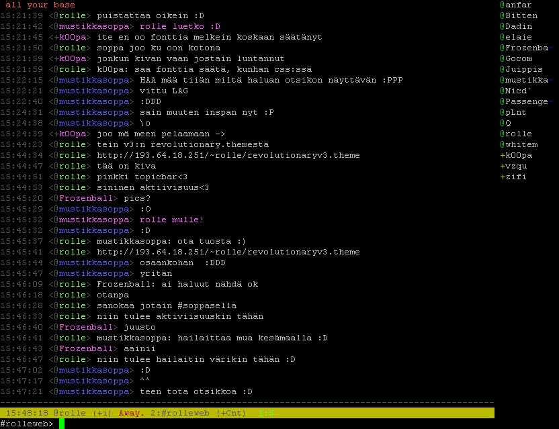This screenshot has width=559, height=429.
Task: Click the 'sanokaa jotain #soppasella' message
Action: pos(167,305)
